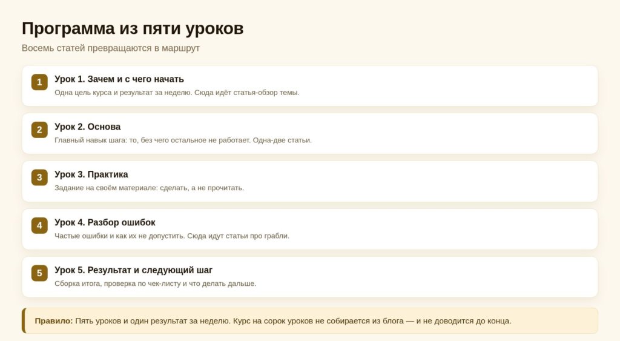Open the 'Урок 3. Практика' title
Image resolution: width=620 pixels, height=341 pixels.
(91, 174)
